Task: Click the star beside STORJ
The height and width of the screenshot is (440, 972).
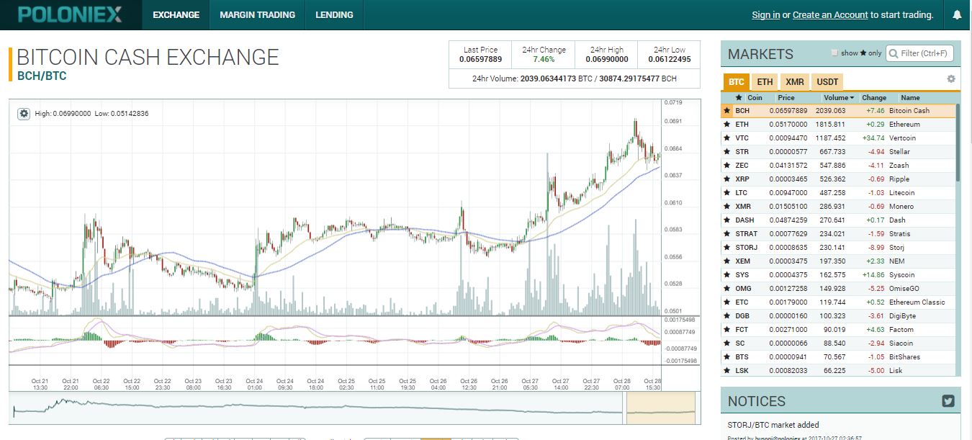Action: click(x=727, y=248)
